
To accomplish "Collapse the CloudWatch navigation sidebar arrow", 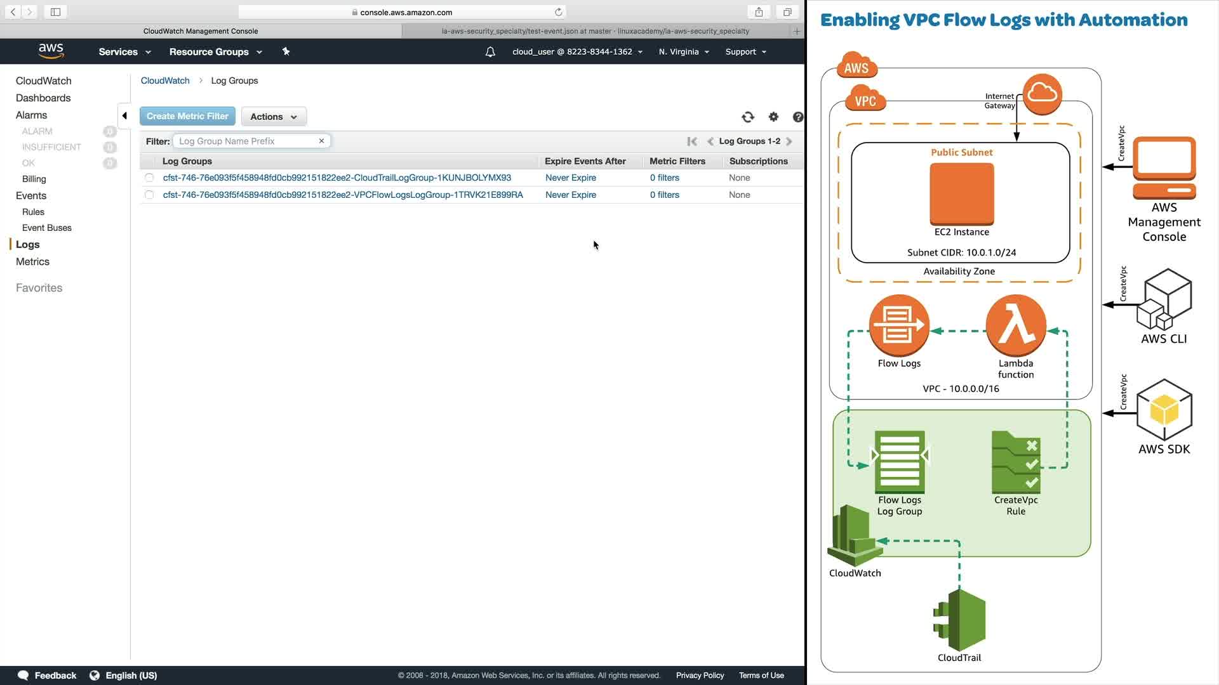I will pos(124,116).
